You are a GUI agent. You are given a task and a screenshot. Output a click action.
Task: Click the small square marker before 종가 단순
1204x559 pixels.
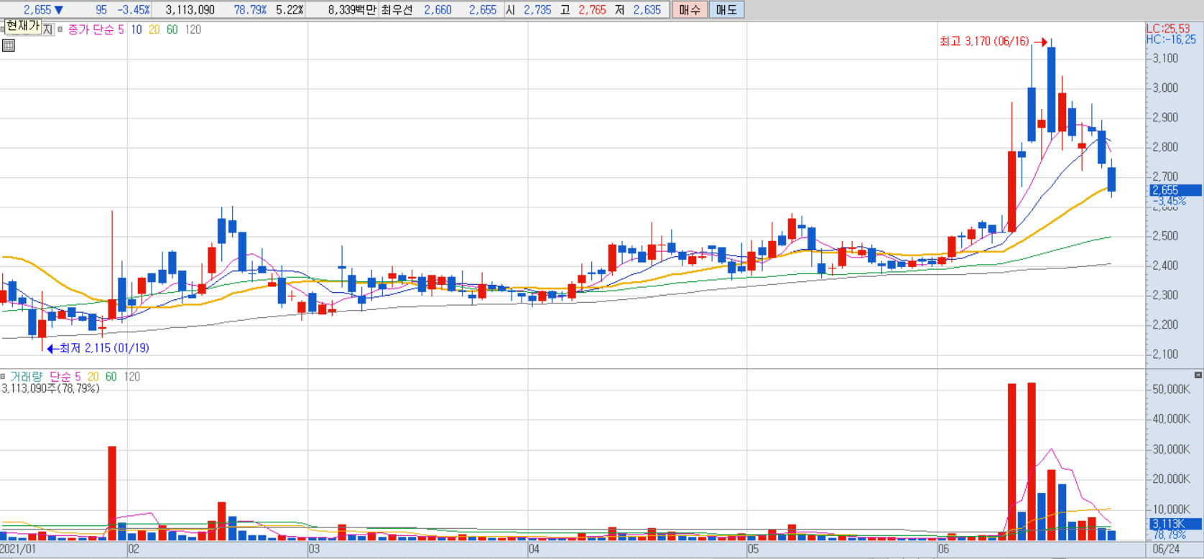point(60,30)
